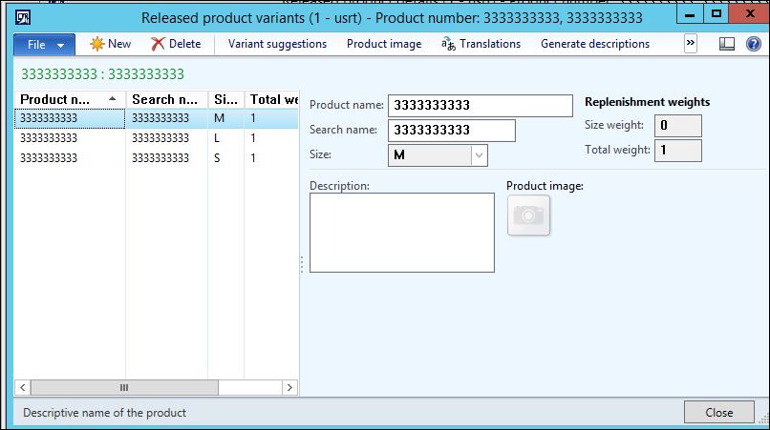Click the Product name text field
Image resolution: width=770 pixels, height=430 pixels.
[467, 105]
